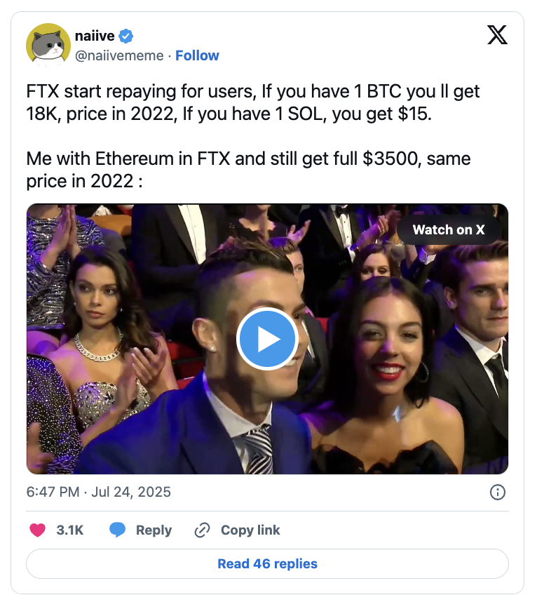The image size is (537, 609).
Task: Click the naiive display name
Action: click(x=95, y=36)
